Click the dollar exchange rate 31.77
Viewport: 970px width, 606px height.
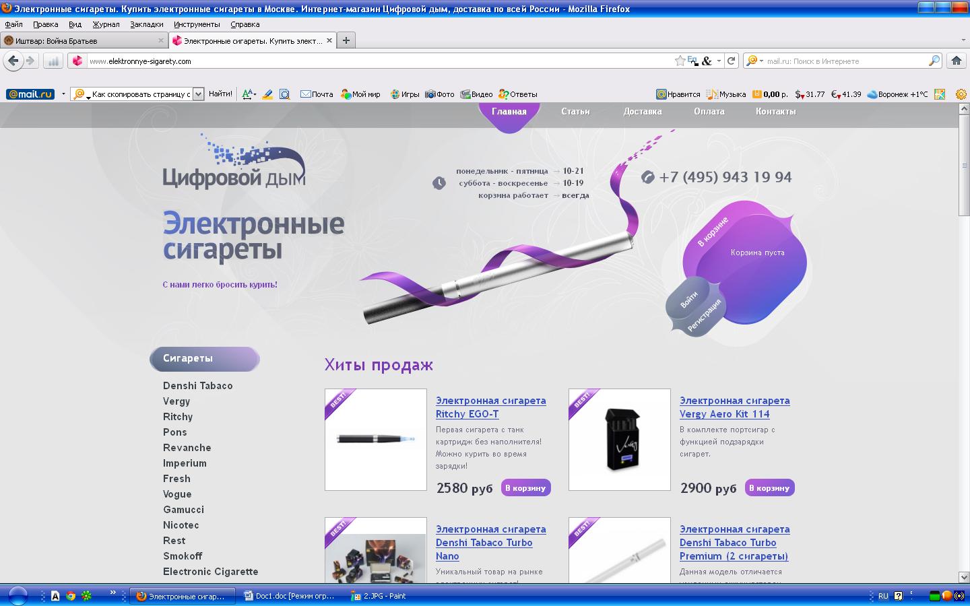810,94
